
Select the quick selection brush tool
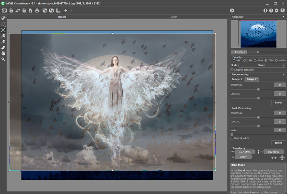coord(3,18)
